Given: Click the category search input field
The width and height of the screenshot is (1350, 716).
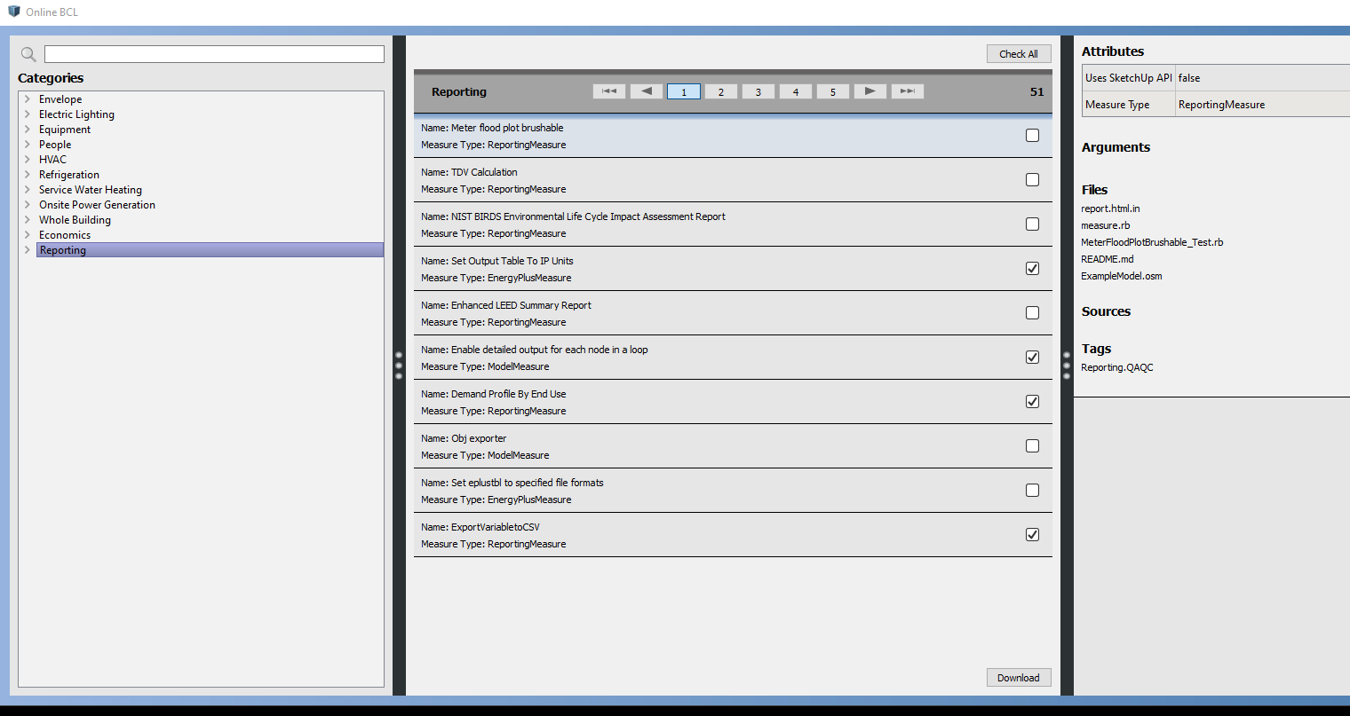Looking at the screenshot, I should pos(214,54).
